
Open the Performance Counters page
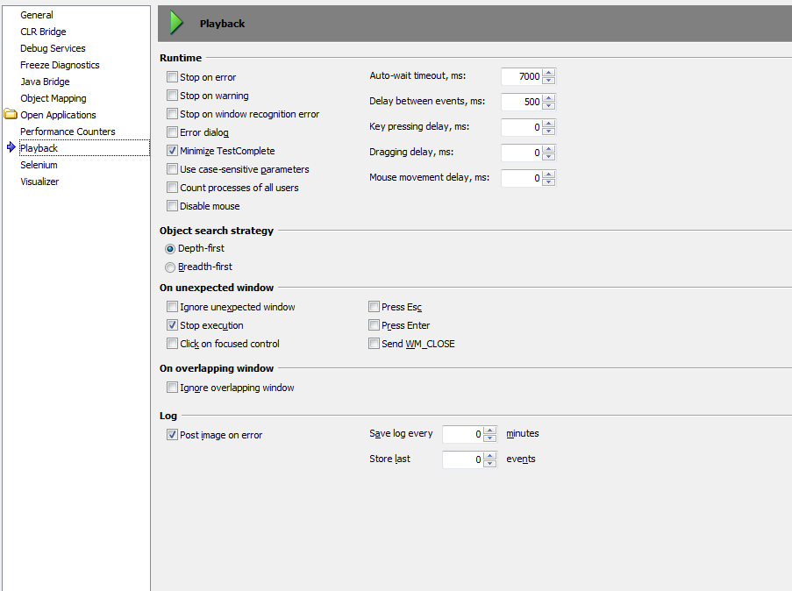pyautogui.click(x=68, y=132)
